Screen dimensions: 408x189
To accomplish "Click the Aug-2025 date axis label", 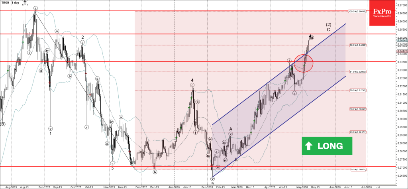I will click(11, 187).
